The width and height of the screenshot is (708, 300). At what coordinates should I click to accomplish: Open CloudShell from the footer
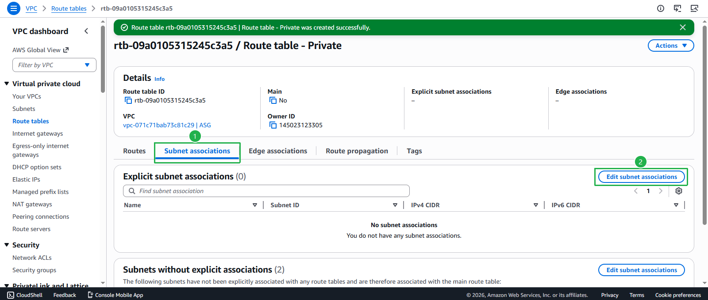coord(25,295)
